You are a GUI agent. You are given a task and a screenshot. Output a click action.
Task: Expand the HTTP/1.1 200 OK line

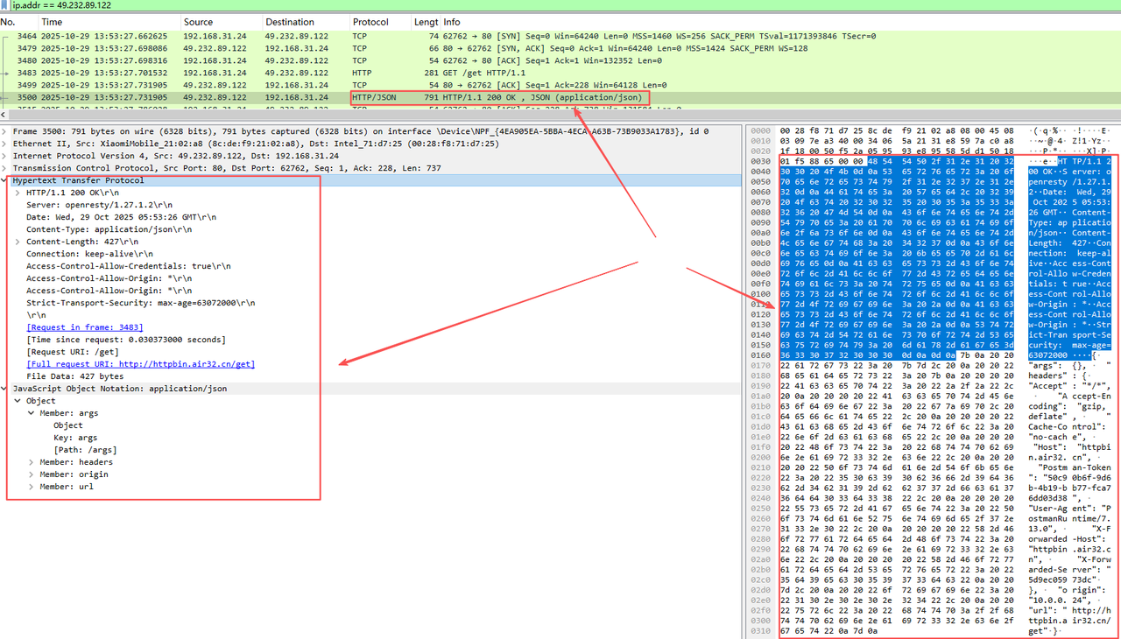19,193
